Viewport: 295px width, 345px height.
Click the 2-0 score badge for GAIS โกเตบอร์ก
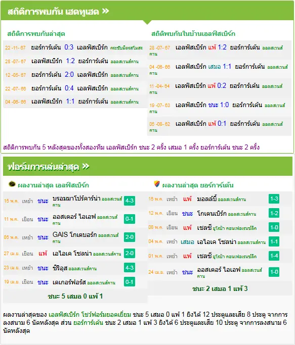tap(130, 237)
